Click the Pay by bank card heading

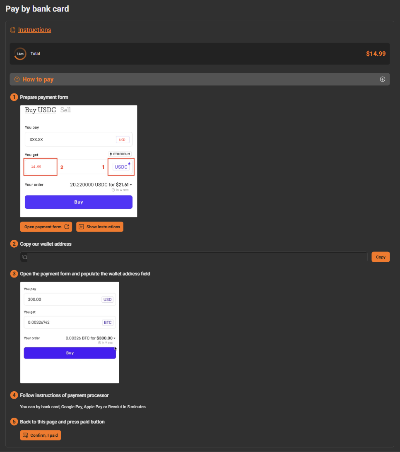pyautogui.click(x=37, y=9)
